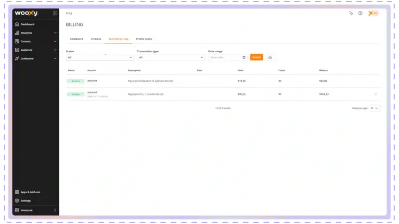Select the Transaction Log tab
The width and height of the screenshot is (399, 224).
click(x=119, y=39)
